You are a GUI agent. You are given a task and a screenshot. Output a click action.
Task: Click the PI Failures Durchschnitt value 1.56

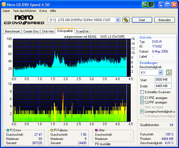[x=83, y=135]
